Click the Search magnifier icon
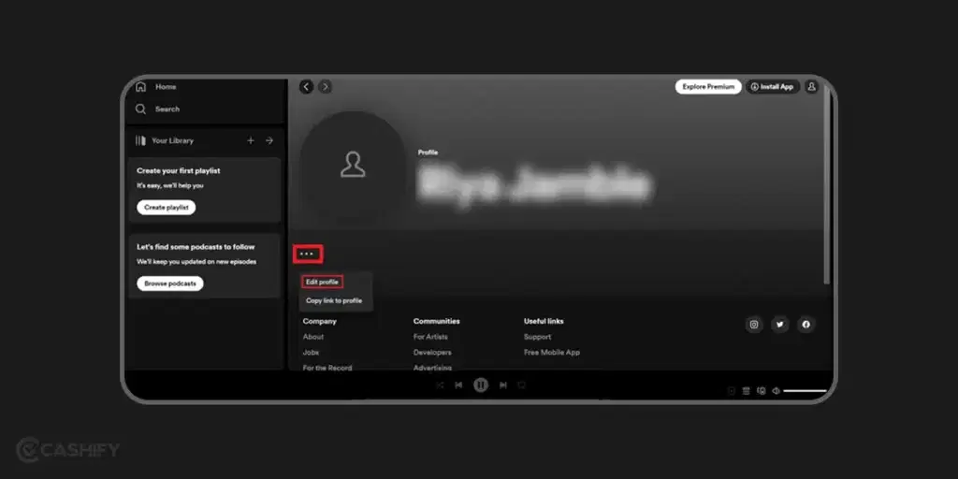 [140, 109]
